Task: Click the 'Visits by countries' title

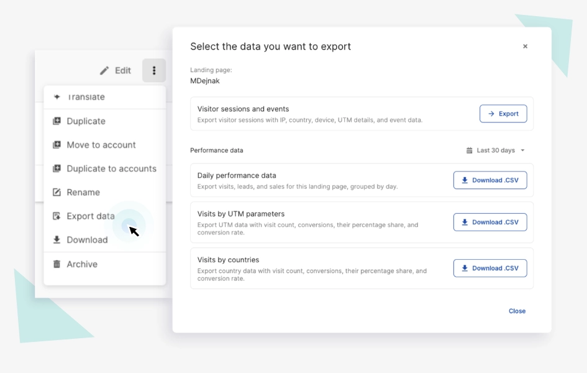Action: [x=228, y=260]
